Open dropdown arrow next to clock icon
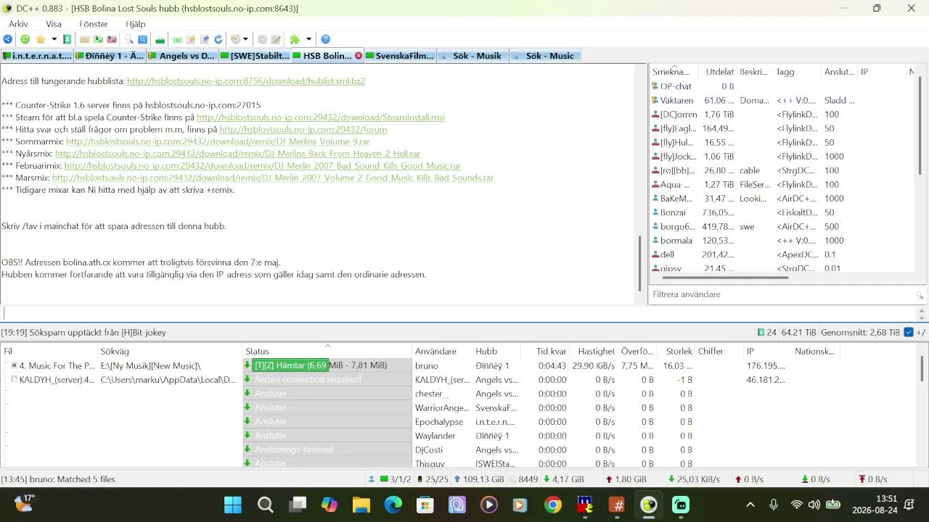Image resolution: width=929 pixels, height=522 pixels. point(245,39)
